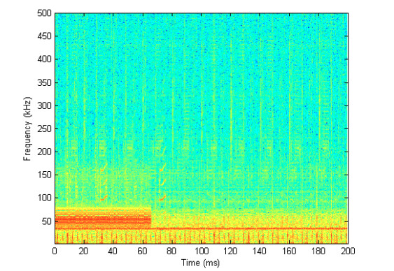Viewport: 394px width, 271px height.
Task: Click the 160 kHz harmonic chirp near 35 ms
Action: [x=104, y=168]
